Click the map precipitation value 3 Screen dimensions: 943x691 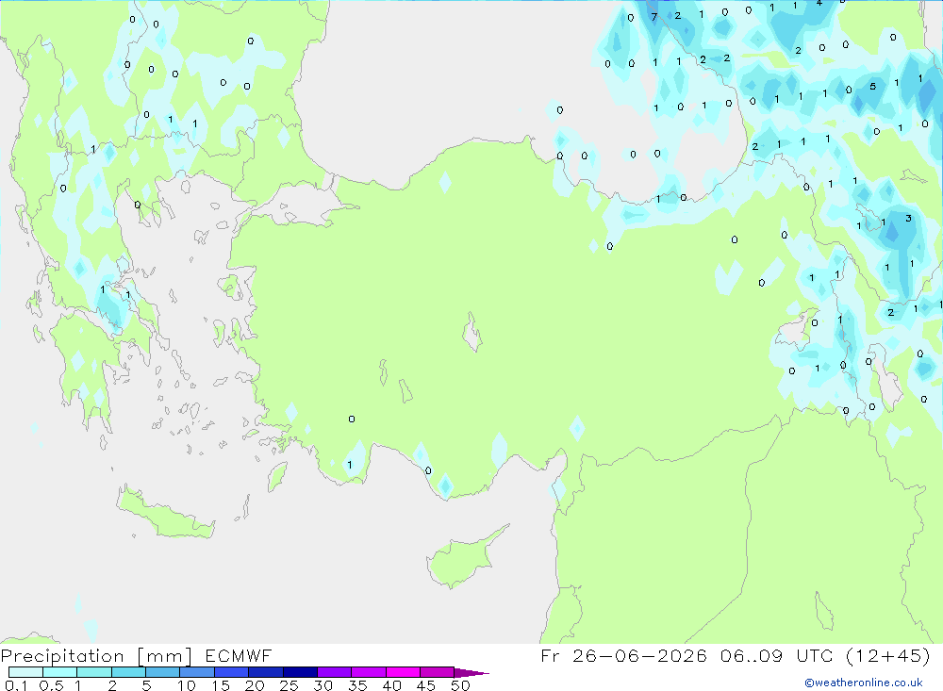click(x=908, y=219)
